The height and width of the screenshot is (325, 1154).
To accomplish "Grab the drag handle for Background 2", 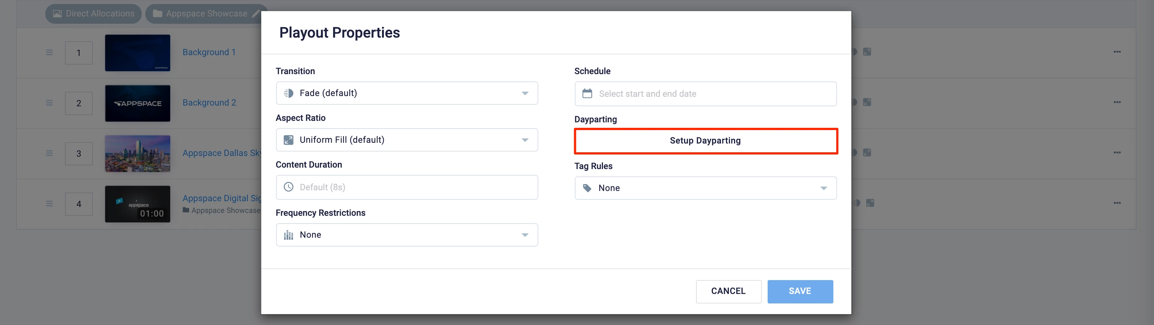I will point(49,103).
